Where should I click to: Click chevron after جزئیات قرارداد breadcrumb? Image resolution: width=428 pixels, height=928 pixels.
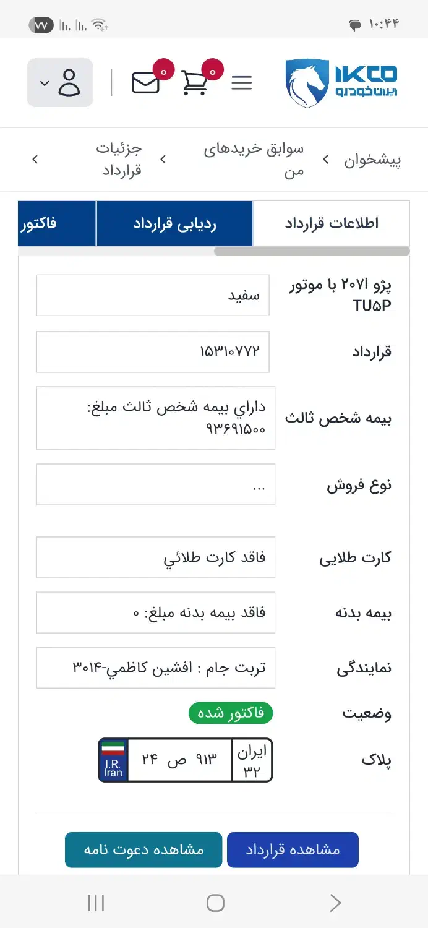(35, 160)
